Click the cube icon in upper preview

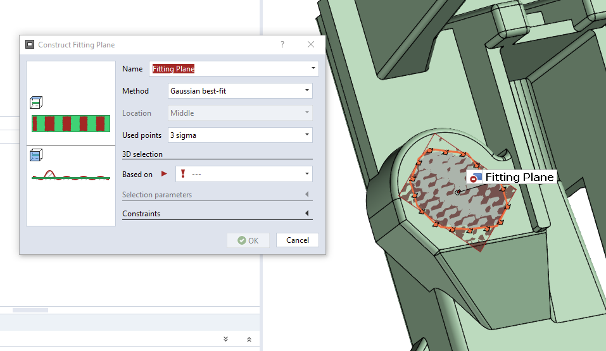coord(36,102)
